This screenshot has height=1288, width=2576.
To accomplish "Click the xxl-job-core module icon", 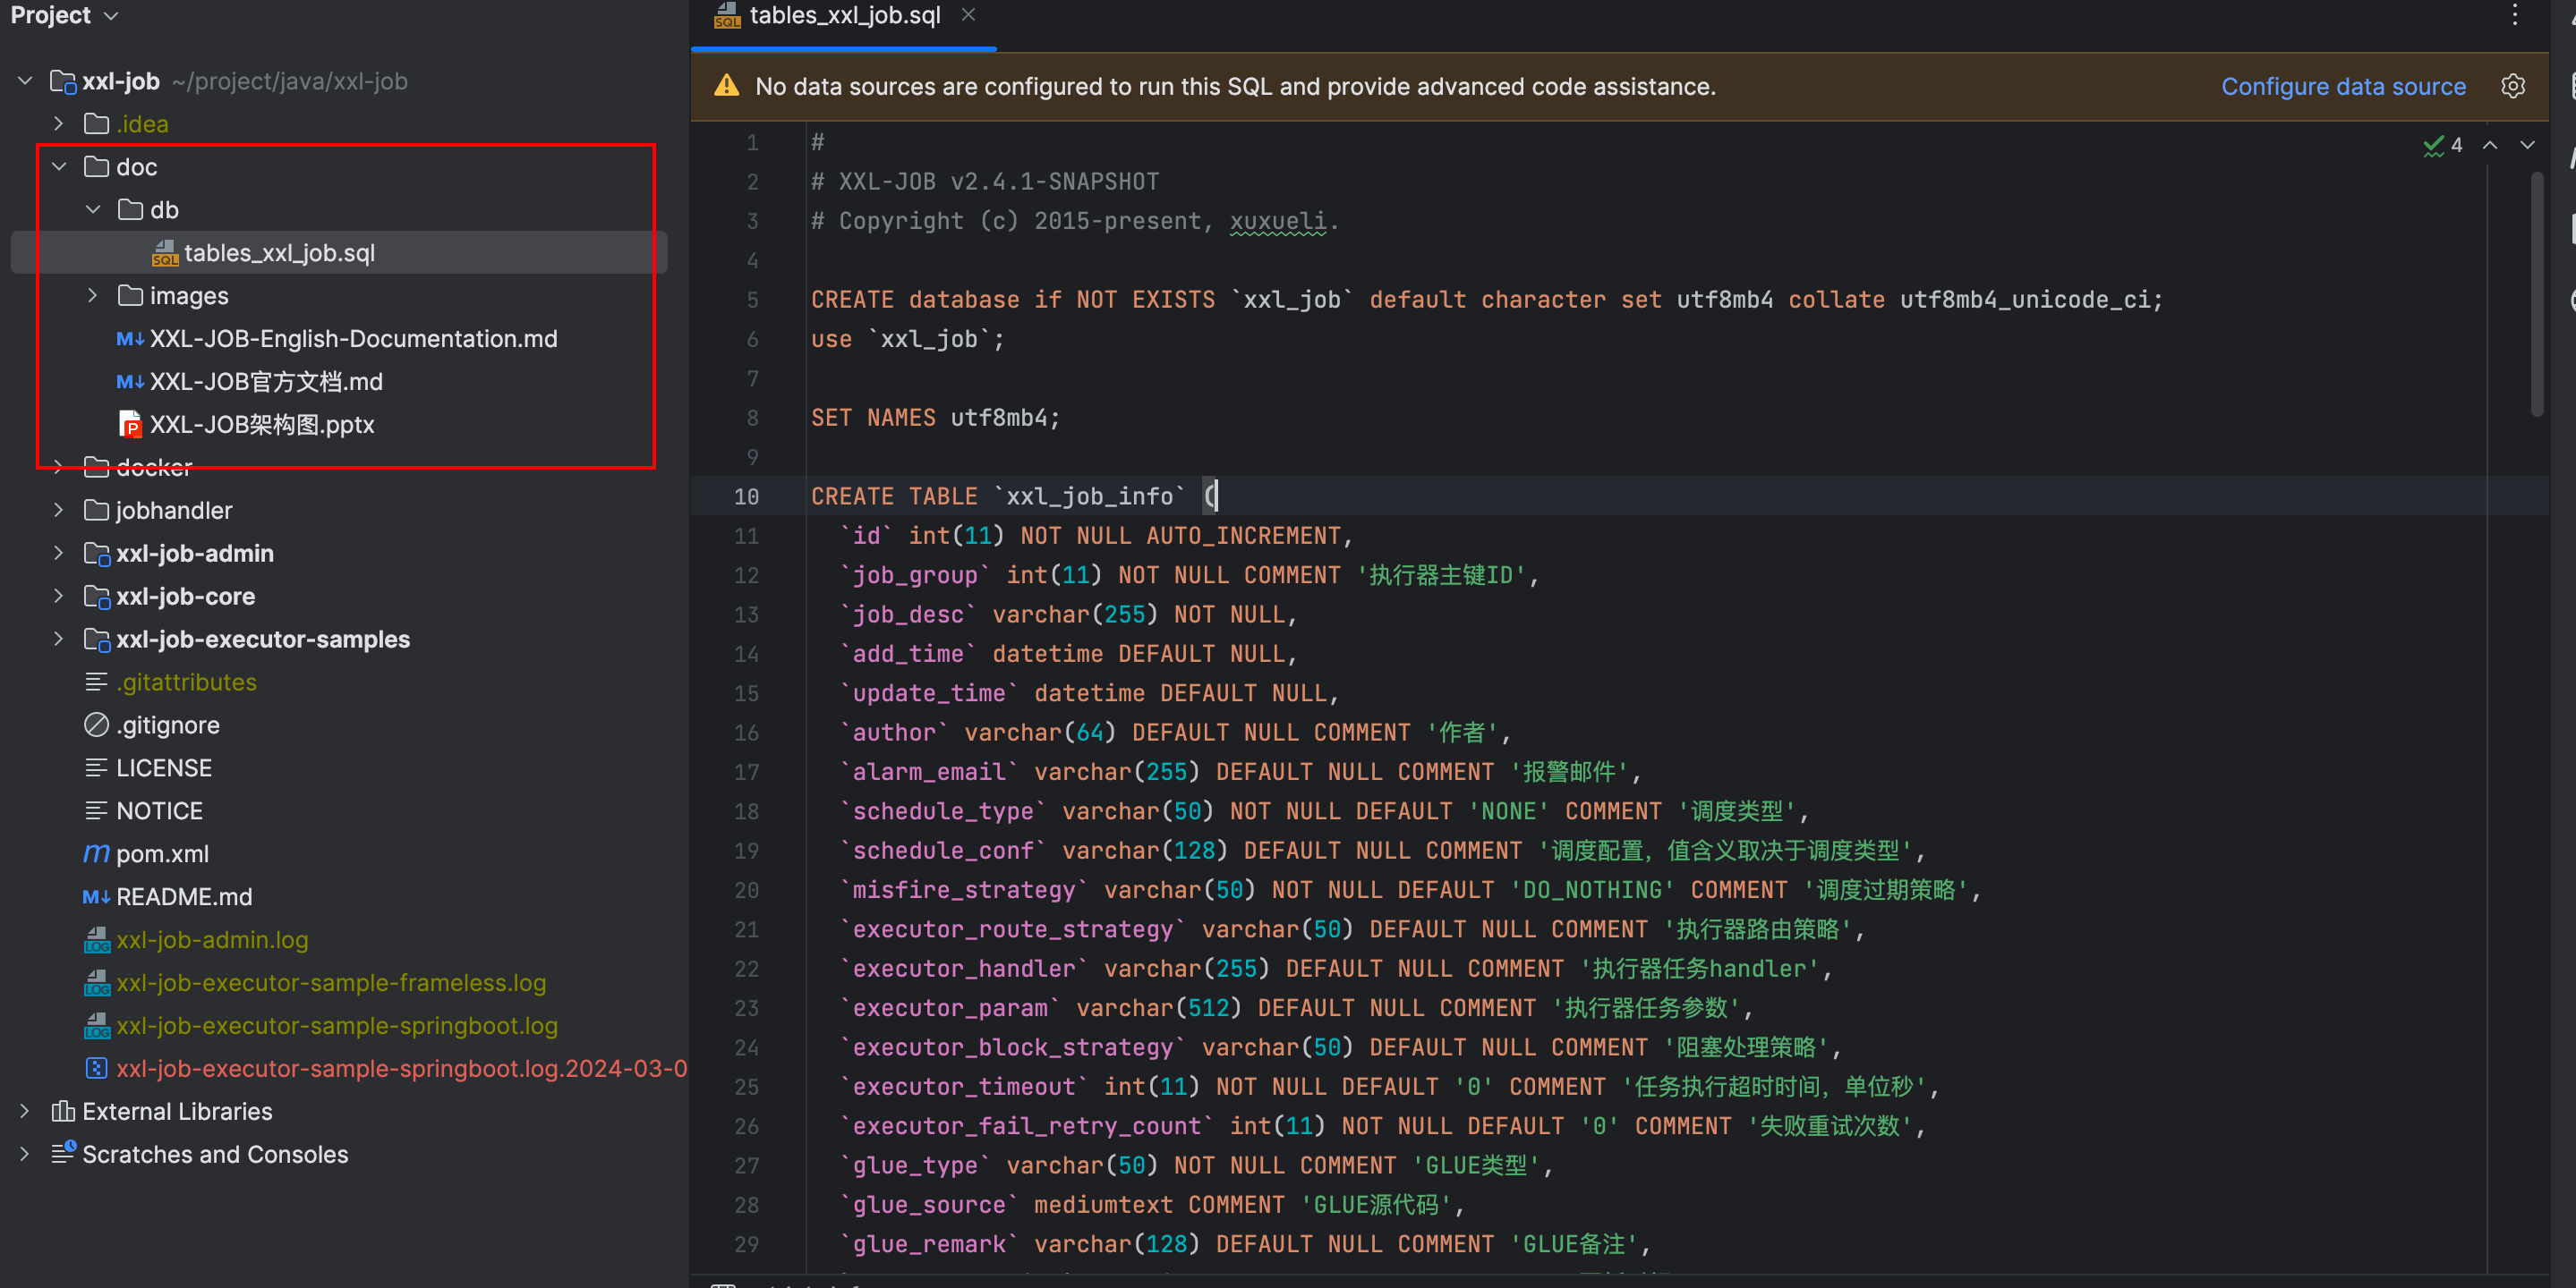I will click(x=97, y=597).
